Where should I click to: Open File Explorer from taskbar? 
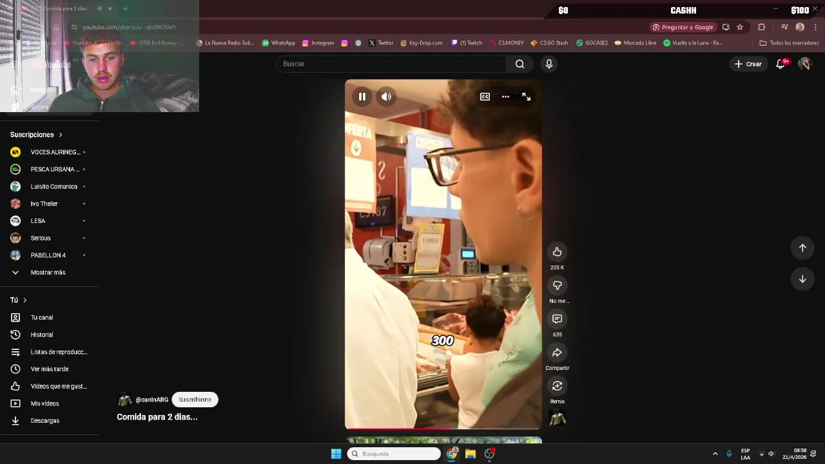click(x=471, y=454)
